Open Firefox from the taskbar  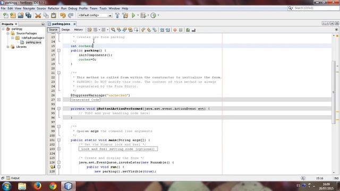[x=38, y=186]
